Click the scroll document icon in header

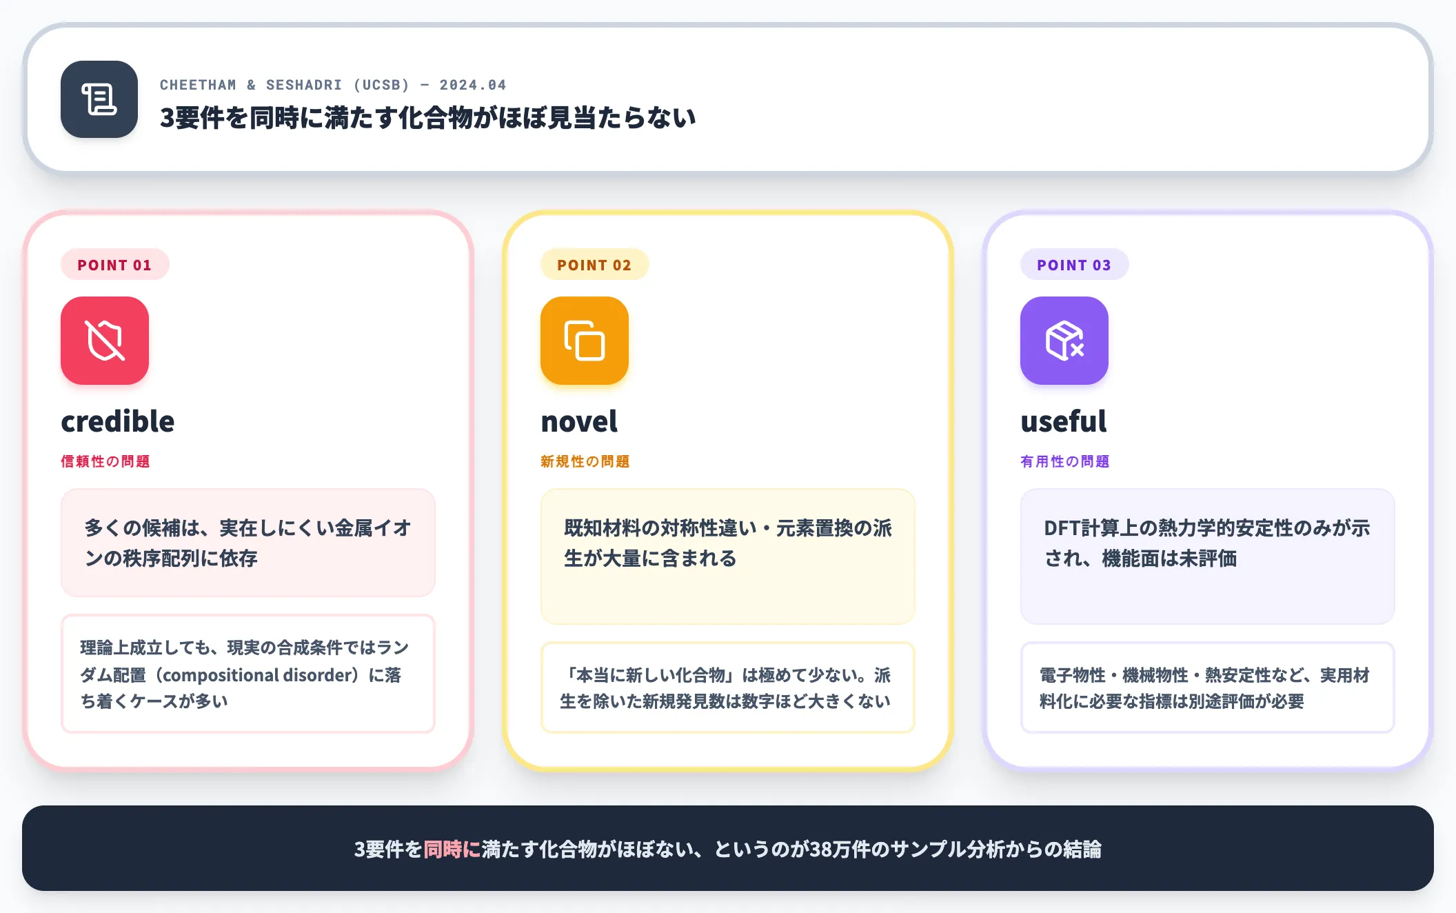pyautogui.click(x=99, y=99)
